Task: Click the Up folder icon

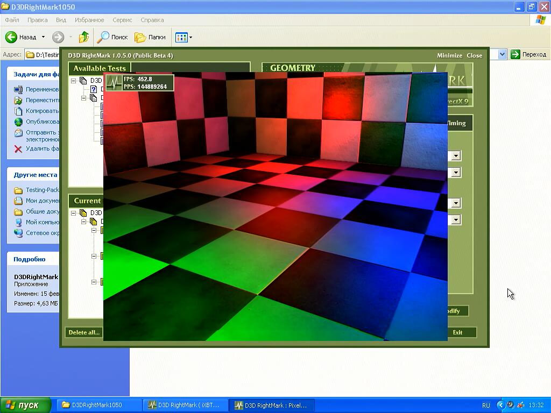Action: 83,37
